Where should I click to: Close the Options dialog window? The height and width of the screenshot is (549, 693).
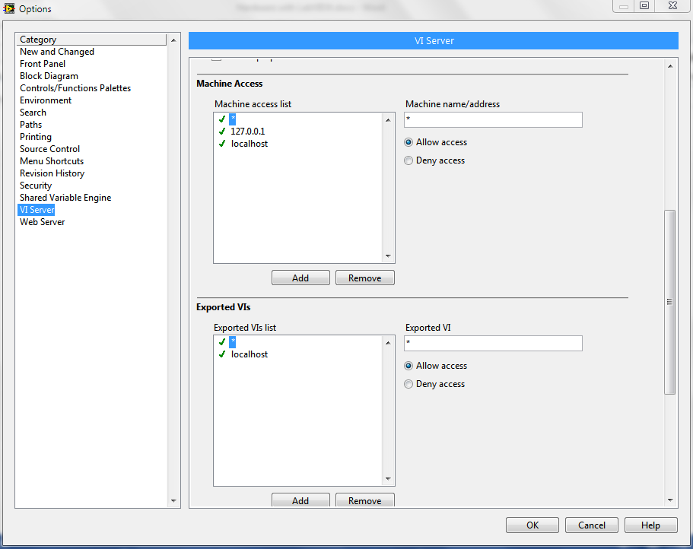coord(672,6)
